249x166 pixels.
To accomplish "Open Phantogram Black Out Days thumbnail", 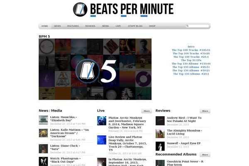I will 43,161.
